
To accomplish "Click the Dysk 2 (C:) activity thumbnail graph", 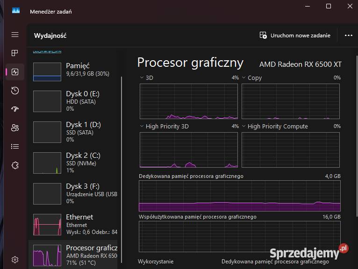I will pyautogui.click(x=47, y=163).
